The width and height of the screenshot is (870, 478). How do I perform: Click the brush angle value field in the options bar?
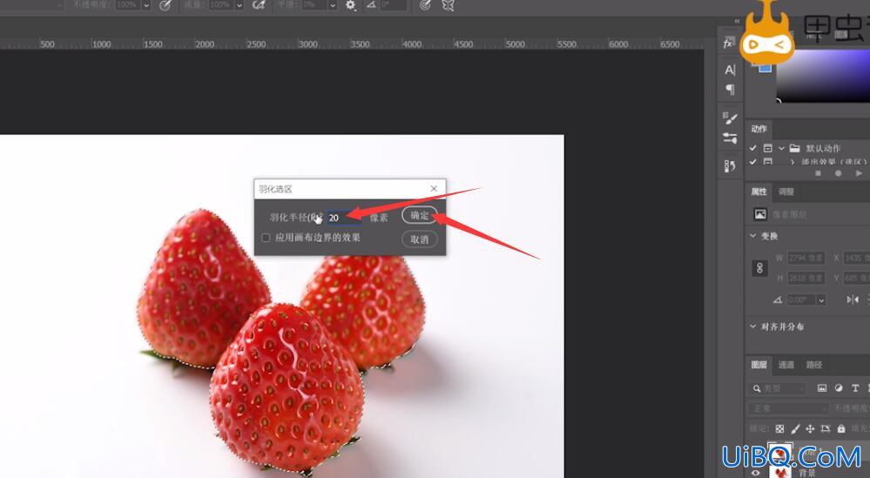click(394, 5)
